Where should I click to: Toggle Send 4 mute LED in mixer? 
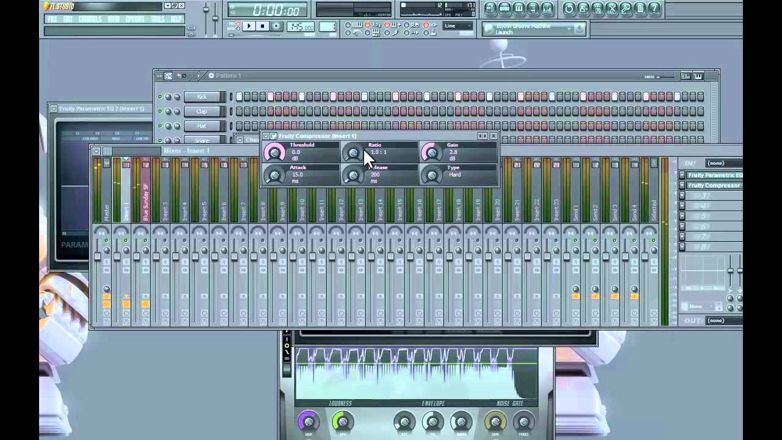[634, 241]
